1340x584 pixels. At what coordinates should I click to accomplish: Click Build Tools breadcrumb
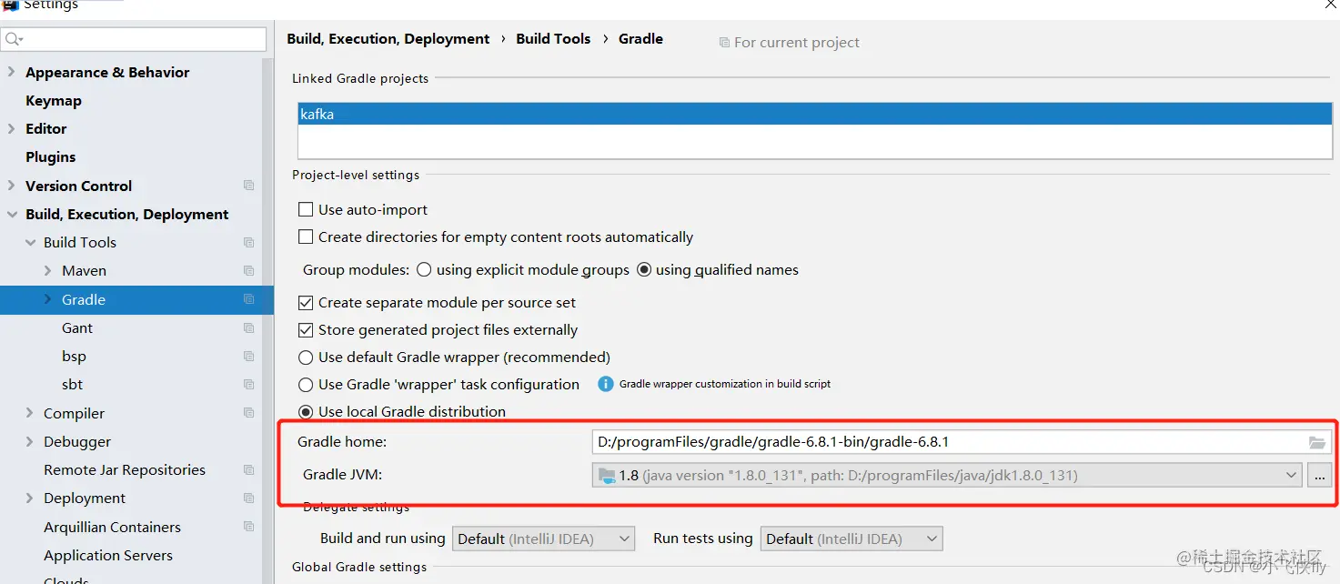[x=553, y=38]
